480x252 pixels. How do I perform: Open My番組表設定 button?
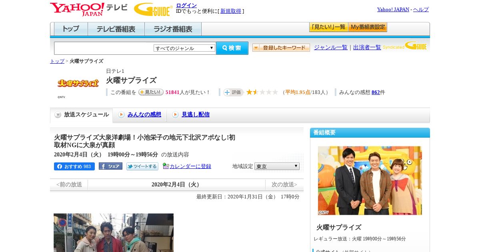(368, 27)
